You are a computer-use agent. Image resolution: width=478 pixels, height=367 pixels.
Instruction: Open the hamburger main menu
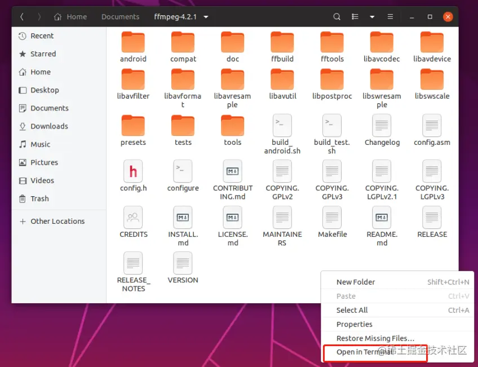click(390, 17)
